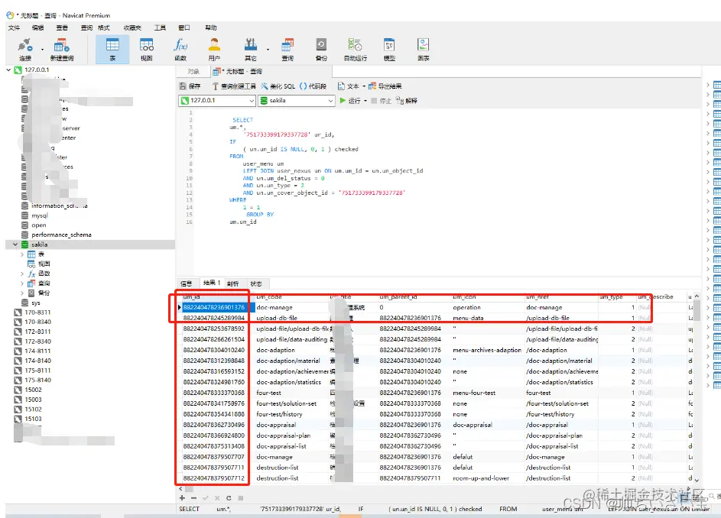Click inside the SQL editor on SELECT line
721x518 pixels.
(243, 120)
